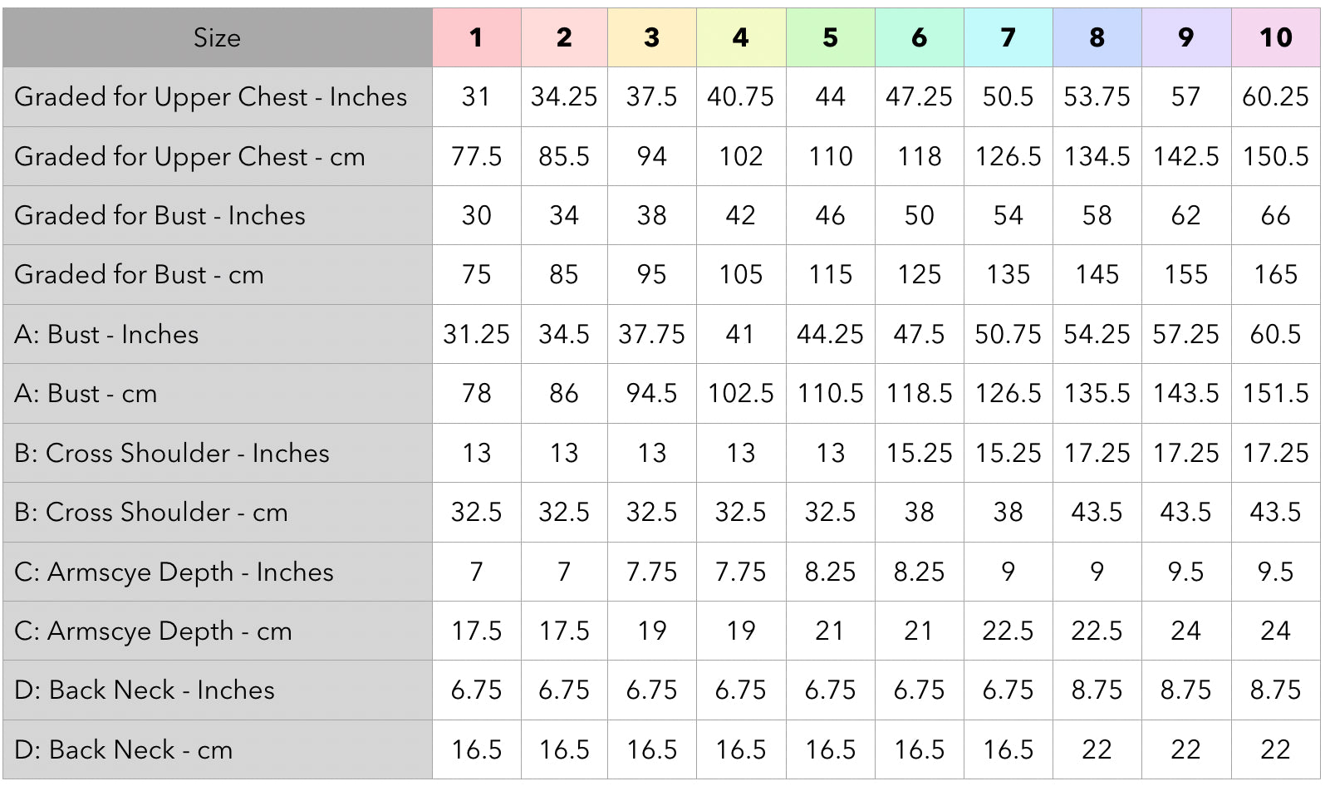
Task: Select the yellow size 3 column header
Action: click(652, 37)
